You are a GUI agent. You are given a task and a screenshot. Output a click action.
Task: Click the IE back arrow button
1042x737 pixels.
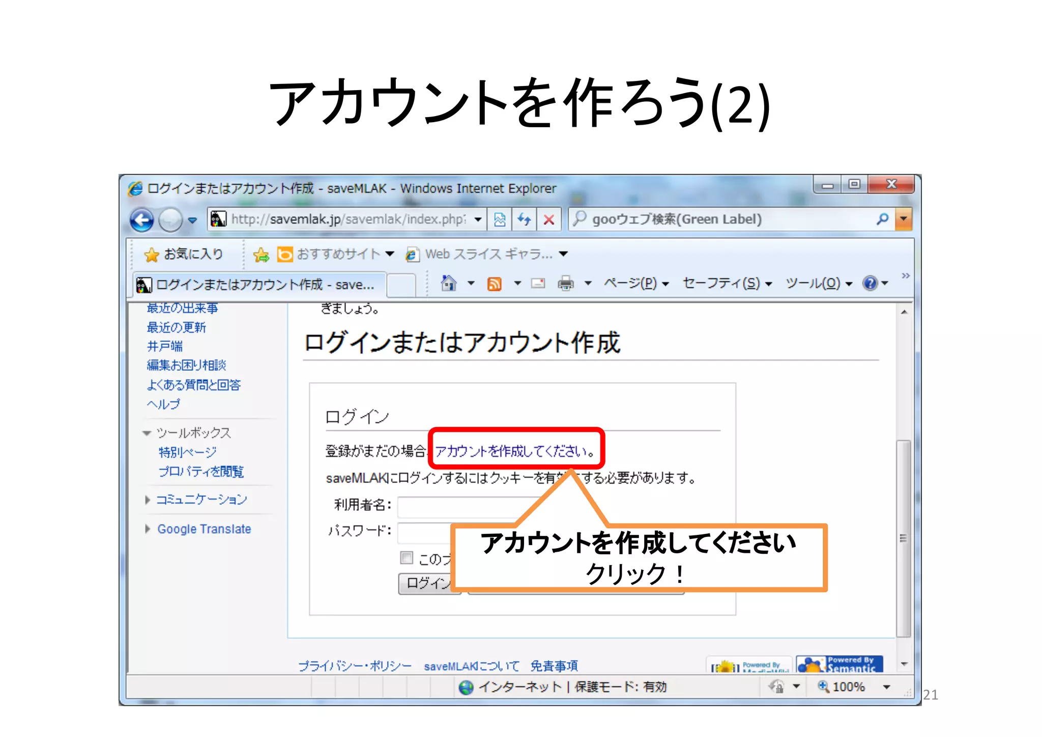pyautogui.click(x=141, y=220)
